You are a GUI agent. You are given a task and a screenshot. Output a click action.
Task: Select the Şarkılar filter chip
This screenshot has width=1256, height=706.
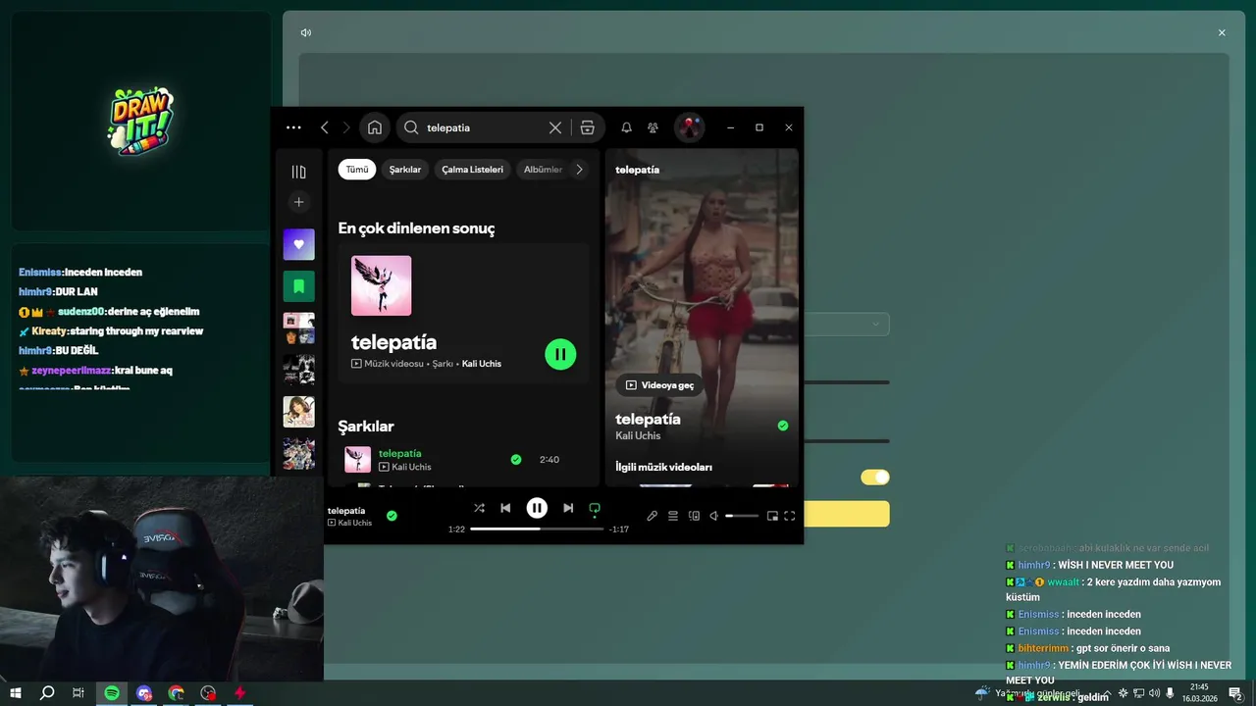405,170
